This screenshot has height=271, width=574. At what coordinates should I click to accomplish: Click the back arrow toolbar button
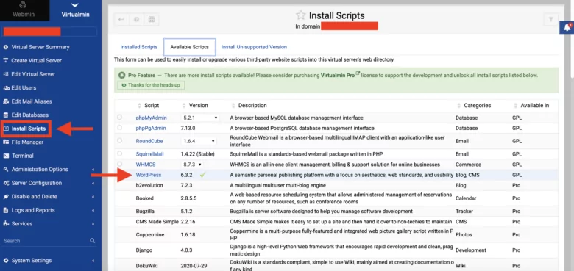[x=121, y=20]
